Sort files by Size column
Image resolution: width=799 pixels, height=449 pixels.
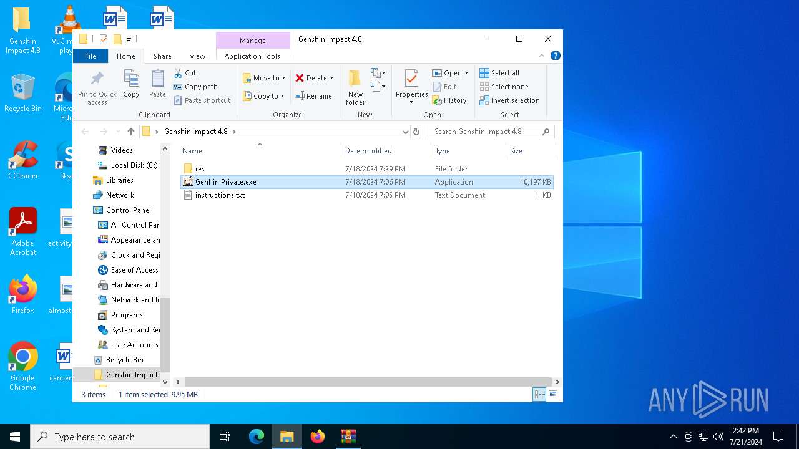[531, 151]
